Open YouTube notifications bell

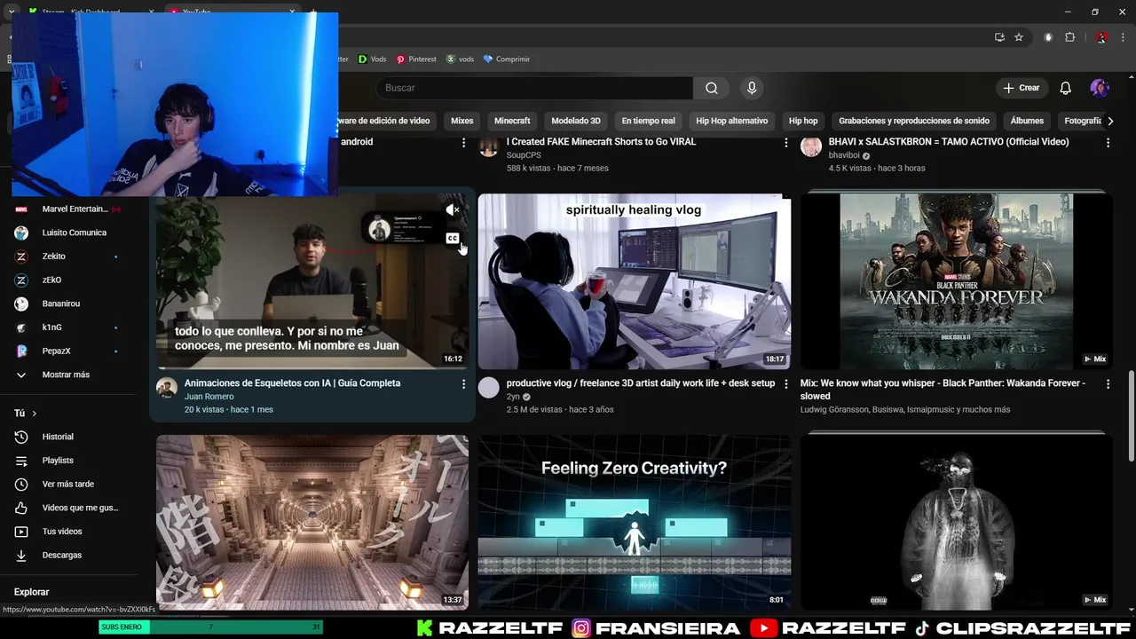(x=1066, y=88)
